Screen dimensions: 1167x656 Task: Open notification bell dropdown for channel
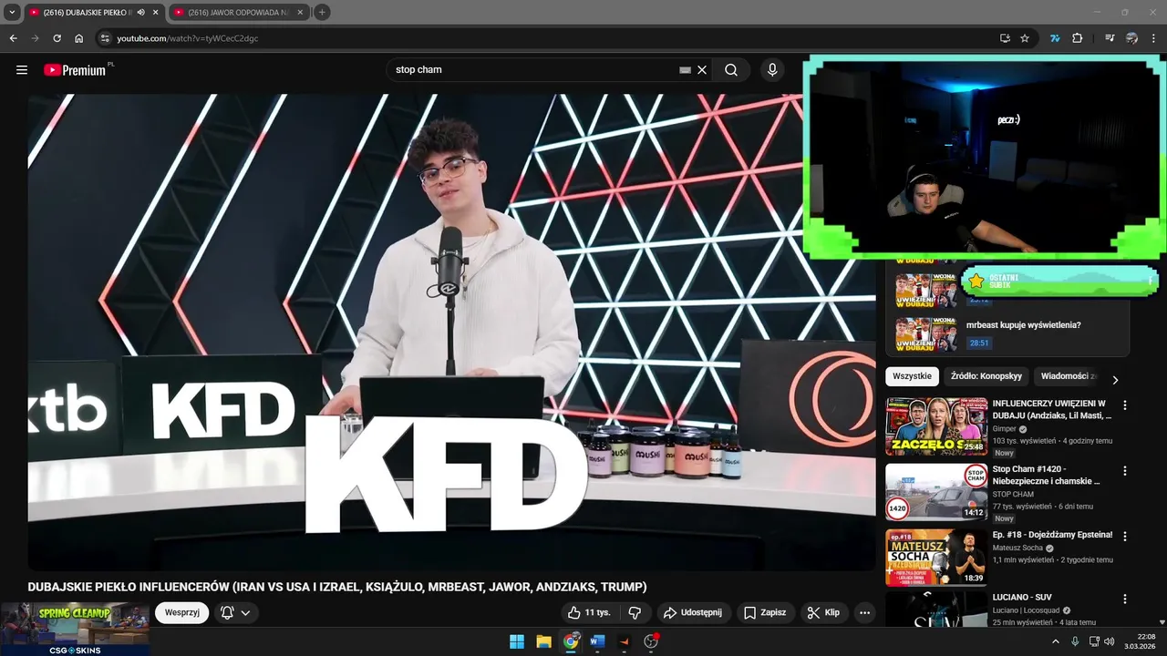click(x=235, y=612)
